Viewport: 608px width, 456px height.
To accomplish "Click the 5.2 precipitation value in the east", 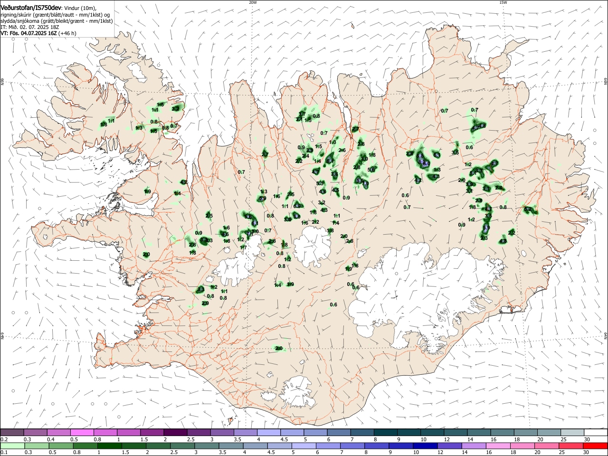I will tap(528, 209).
